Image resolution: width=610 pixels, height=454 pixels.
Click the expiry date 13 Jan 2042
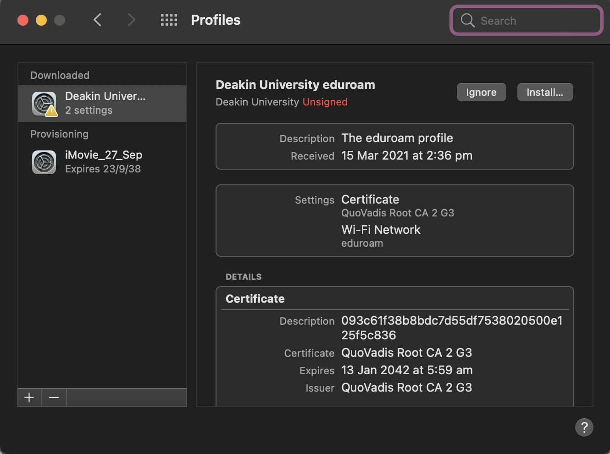(407, 370)
